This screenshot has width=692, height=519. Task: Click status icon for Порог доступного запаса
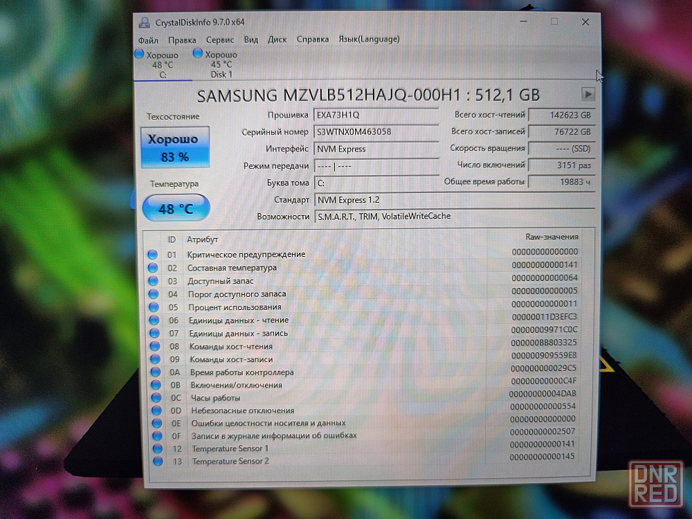click(154, 294)
